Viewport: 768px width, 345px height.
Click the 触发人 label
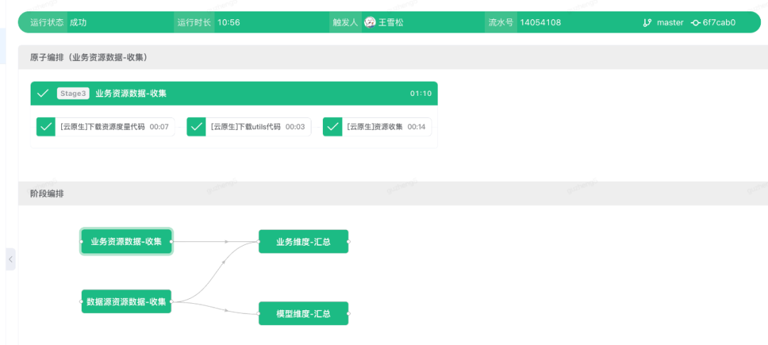[346, 23]
